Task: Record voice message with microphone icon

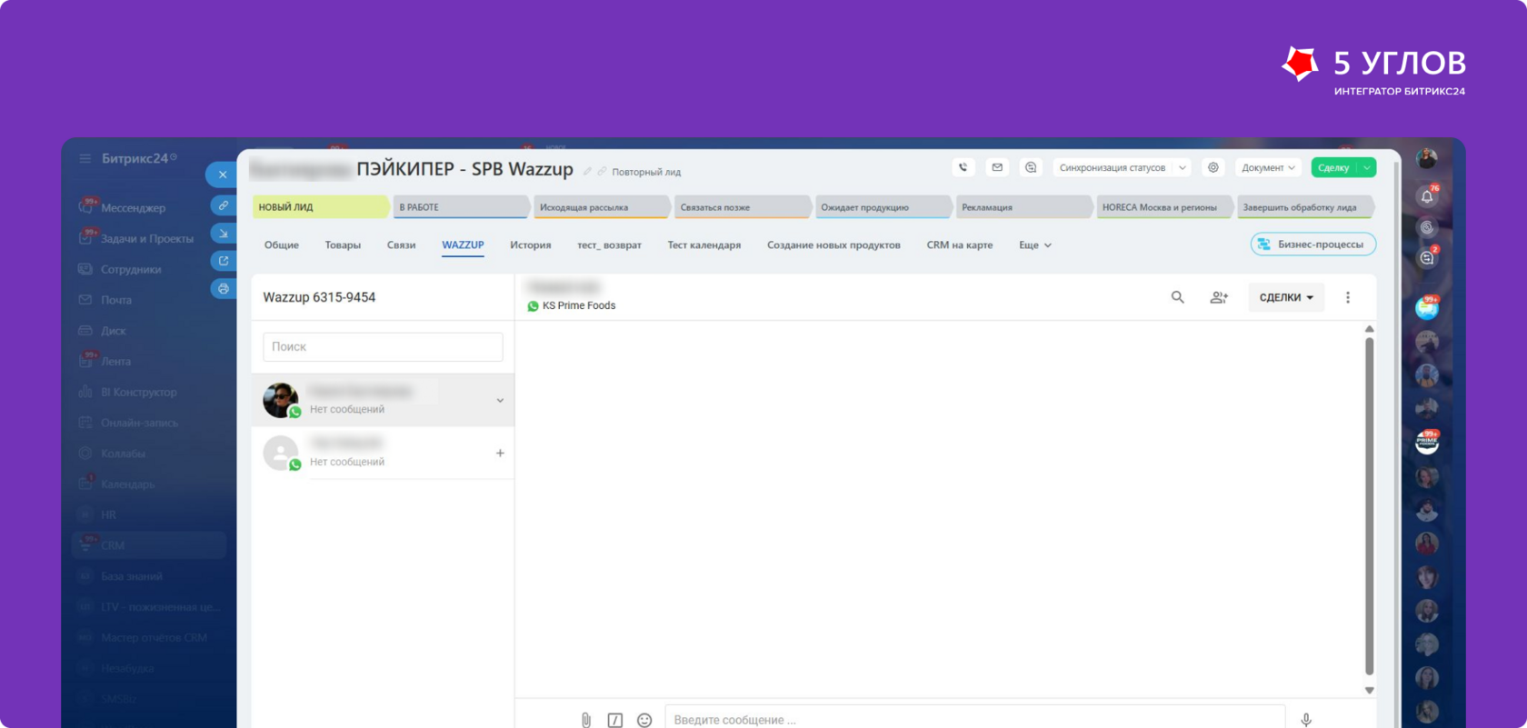Action: click(x=1306, y=720)
